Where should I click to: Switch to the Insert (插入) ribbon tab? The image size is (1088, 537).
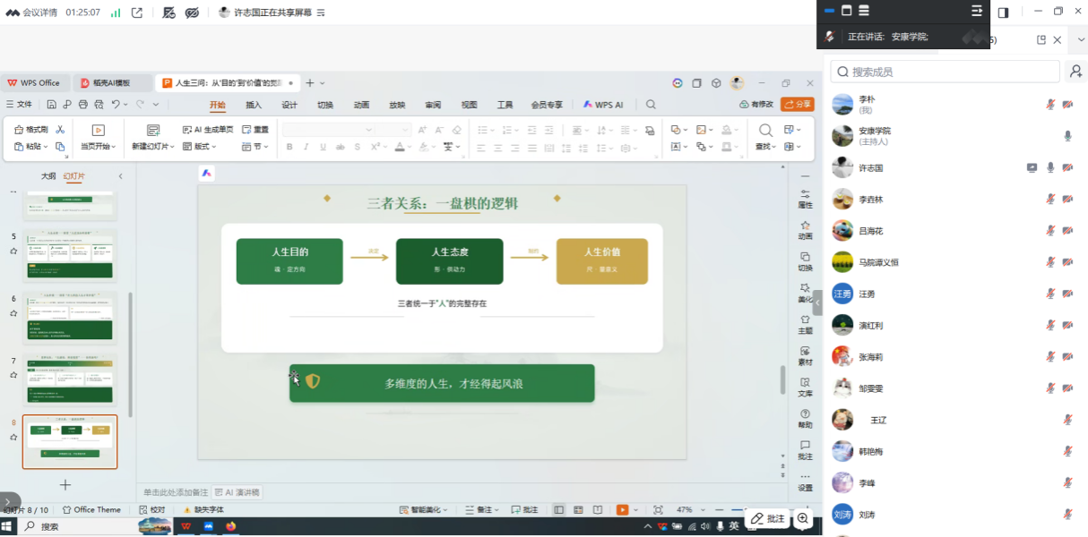tap(254, 105)
